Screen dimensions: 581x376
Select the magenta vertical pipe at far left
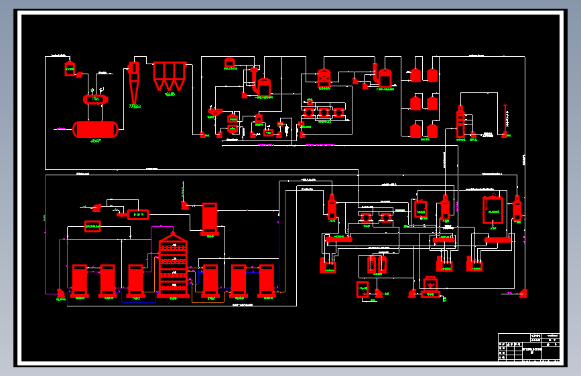(x=46, y=235)
